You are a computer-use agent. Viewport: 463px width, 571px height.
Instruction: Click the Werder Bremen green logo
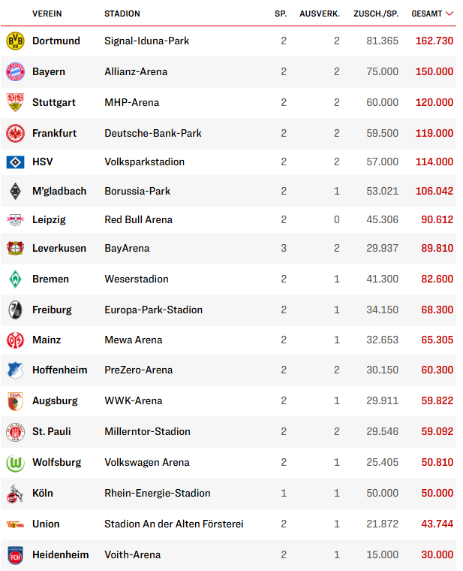[x=15, y=279]
